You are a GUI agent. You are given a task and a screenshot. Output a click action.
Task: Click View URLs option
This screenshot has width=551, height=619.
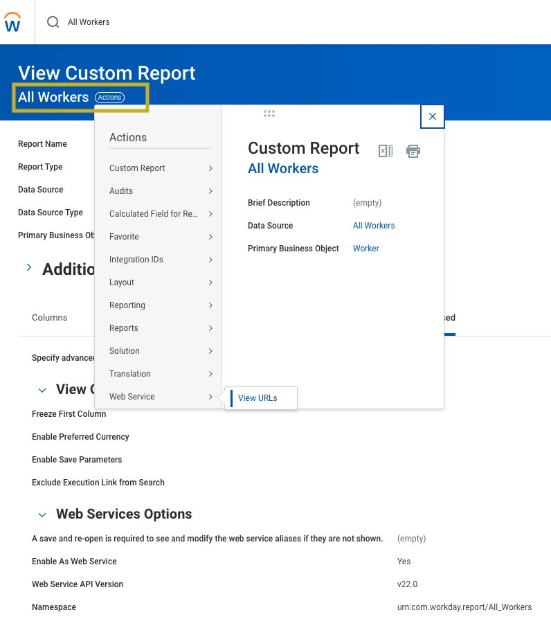click(258, 398)
